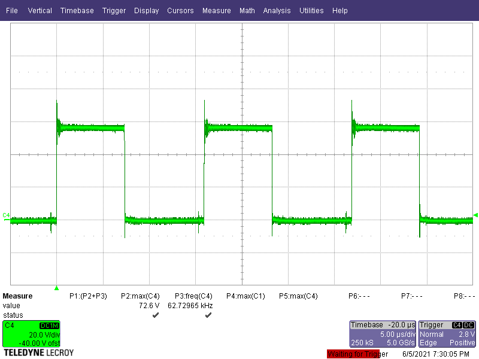479x359 pixels.
Task: Select the empty P7 measurement slot
Action: (x=412, y=296)
